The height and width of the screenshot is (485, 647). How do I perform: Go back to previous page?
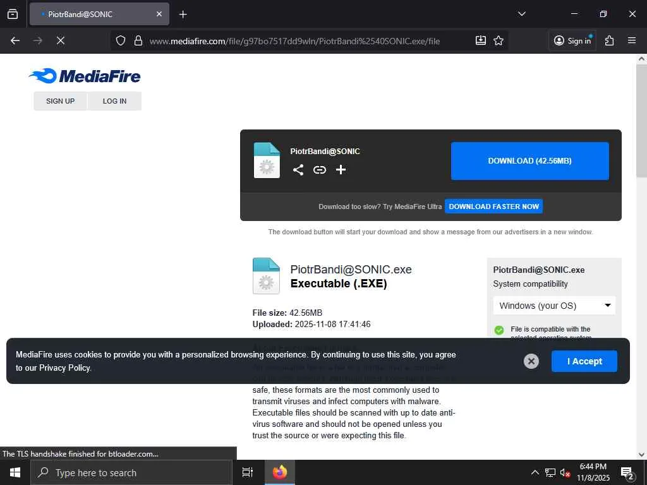[x=15, y=40]
